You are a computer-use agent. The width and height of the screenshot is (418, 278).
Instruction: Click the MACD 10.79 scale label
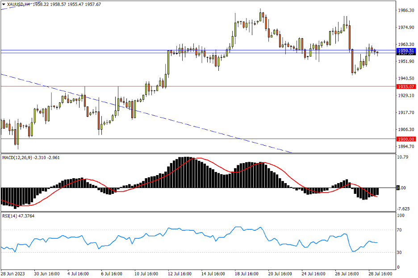tap(403, 157)
